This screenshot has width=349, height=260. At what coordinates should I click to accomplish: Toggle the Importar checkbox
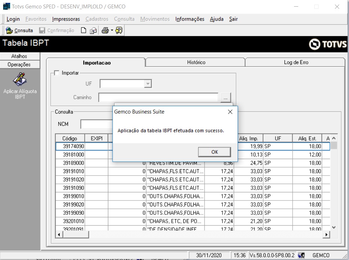click(57, 73)
